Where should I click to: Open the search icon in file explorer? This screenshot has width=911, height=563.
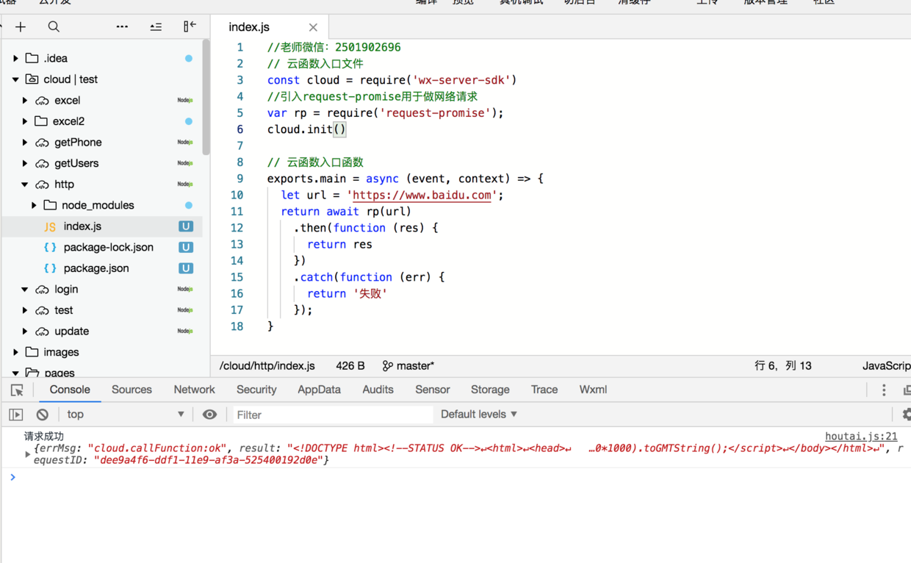(x=54, y=27)
